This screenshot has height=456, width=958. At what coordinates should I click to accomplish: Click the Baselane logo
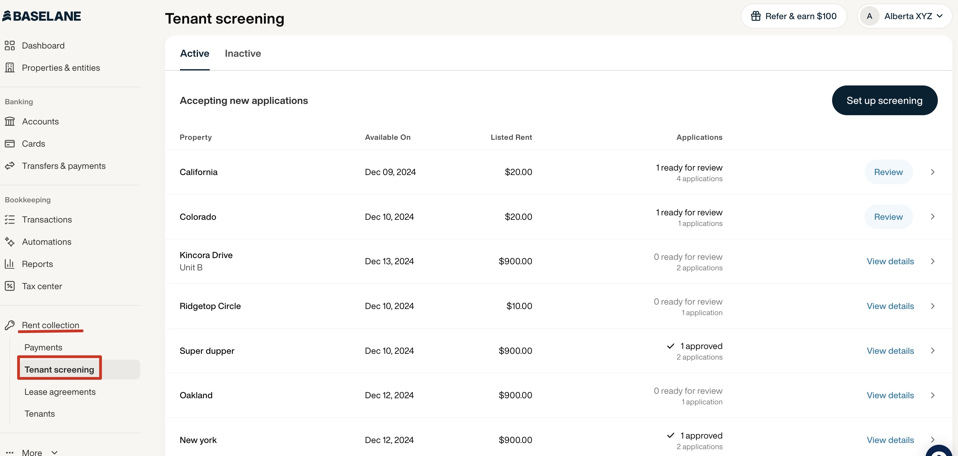click(42, 16)
